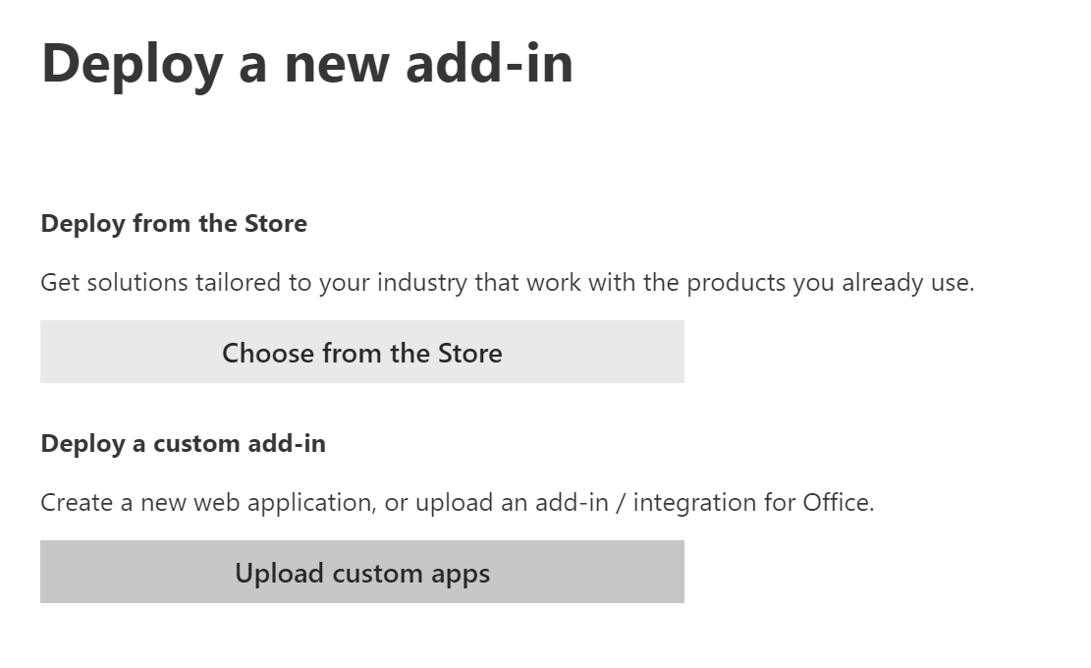This screenshot has width=1091, height=668.
Task: Select the Deploy a custom add-in subheading
Action: pos(183,444)
